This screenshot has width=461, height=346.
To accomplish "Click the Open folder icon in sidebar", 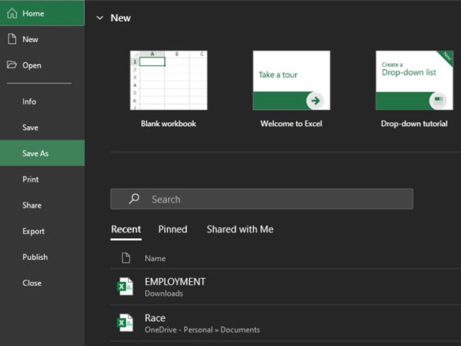I will click(12, 65).
